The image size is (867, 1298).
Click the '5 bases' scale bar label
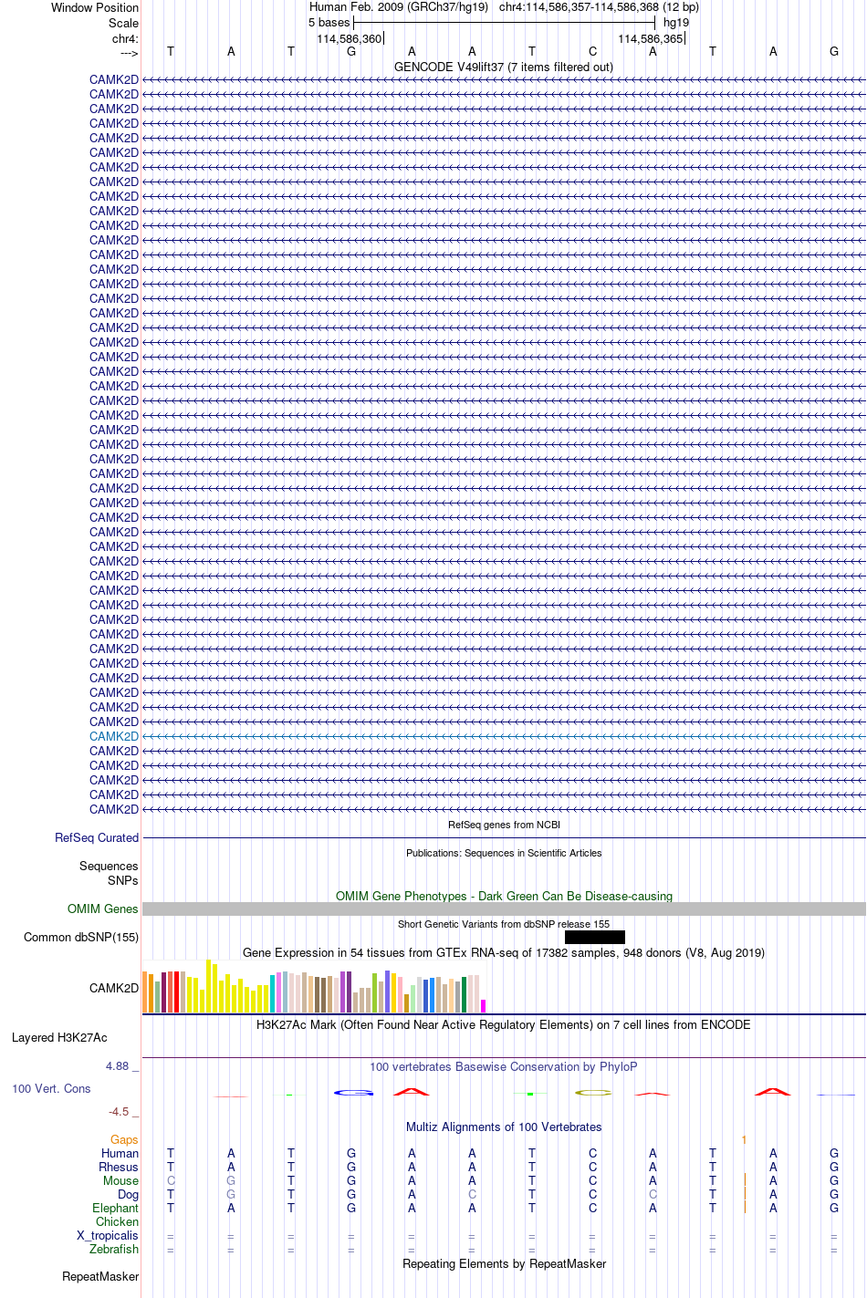point(329,22)
